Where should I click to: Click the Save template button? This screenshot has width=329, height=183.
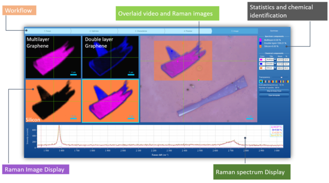pos(274,95)
